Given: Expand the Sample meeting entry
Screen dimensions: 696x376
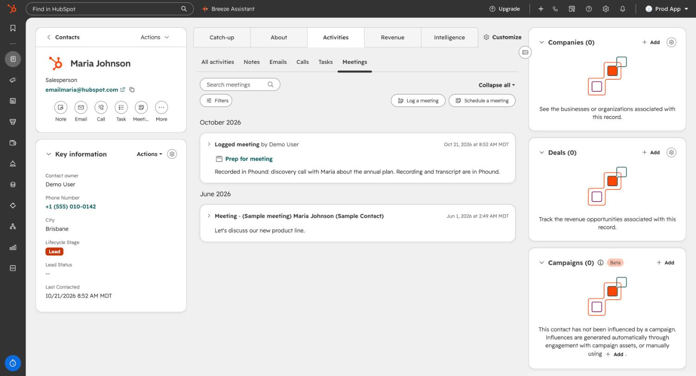Looking at the screenshot, I should [209, 216].
